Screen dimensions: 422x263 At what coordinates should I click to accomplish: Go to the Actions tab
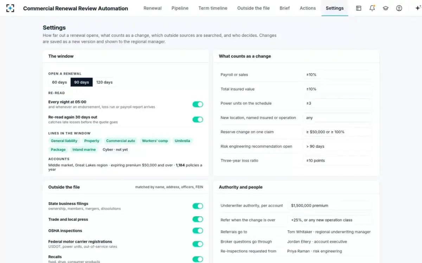[308, 8]
